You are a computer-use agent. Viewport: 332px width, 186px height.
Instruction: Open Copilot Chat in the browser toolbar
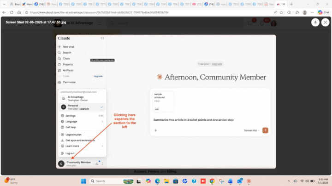pyautogui.click(x=323, y=12)
